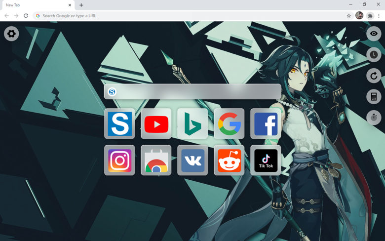Screen dimensions: 385x241
Task: Reload the page from the toolbar
Action: tap(26, 16)
